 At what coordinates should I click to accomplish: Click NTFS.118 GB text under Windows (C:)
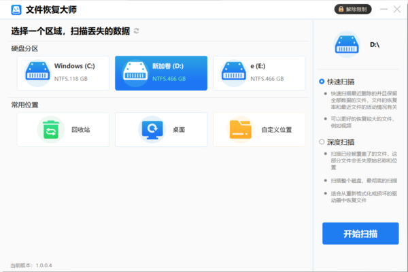coord(71,79)
